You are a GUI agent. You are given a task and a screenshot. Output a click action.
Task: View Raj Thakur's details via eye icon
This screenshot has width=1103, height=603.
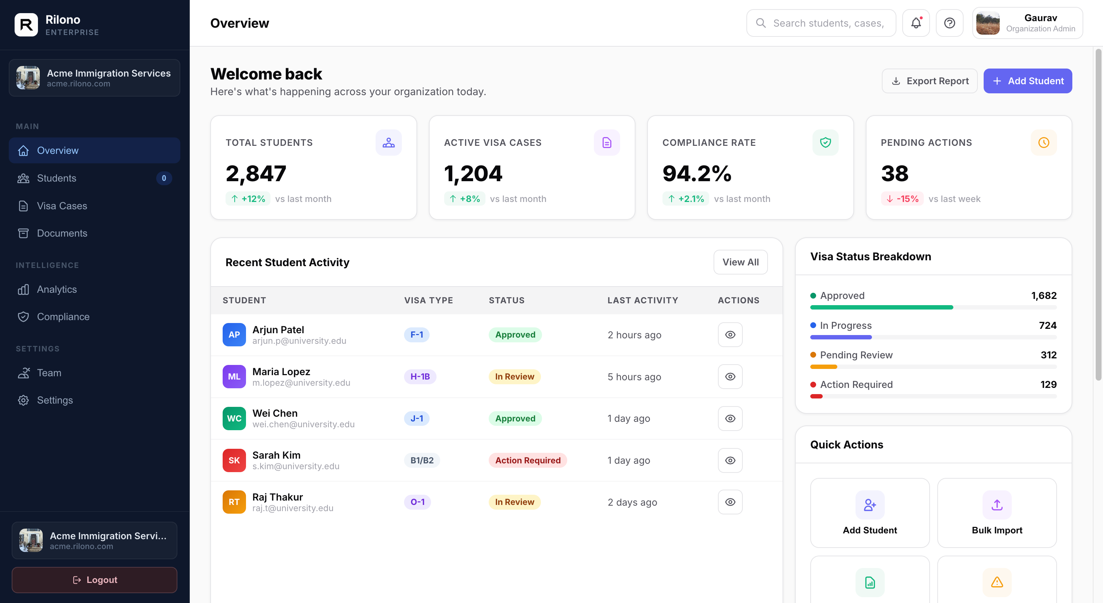(x=730, y=502)
